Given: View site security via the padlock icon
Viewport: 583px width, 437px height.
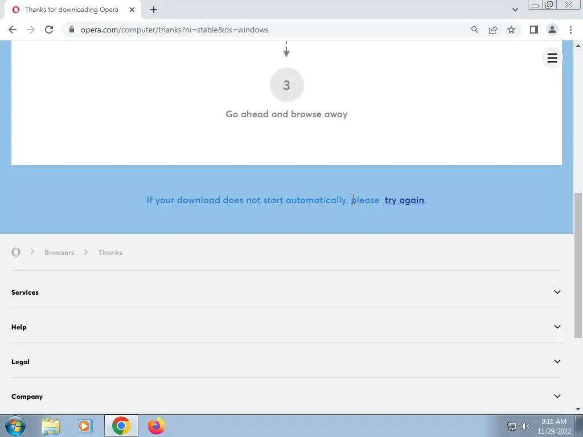Looking at the screenshot, I should click(x=72, y=30).
